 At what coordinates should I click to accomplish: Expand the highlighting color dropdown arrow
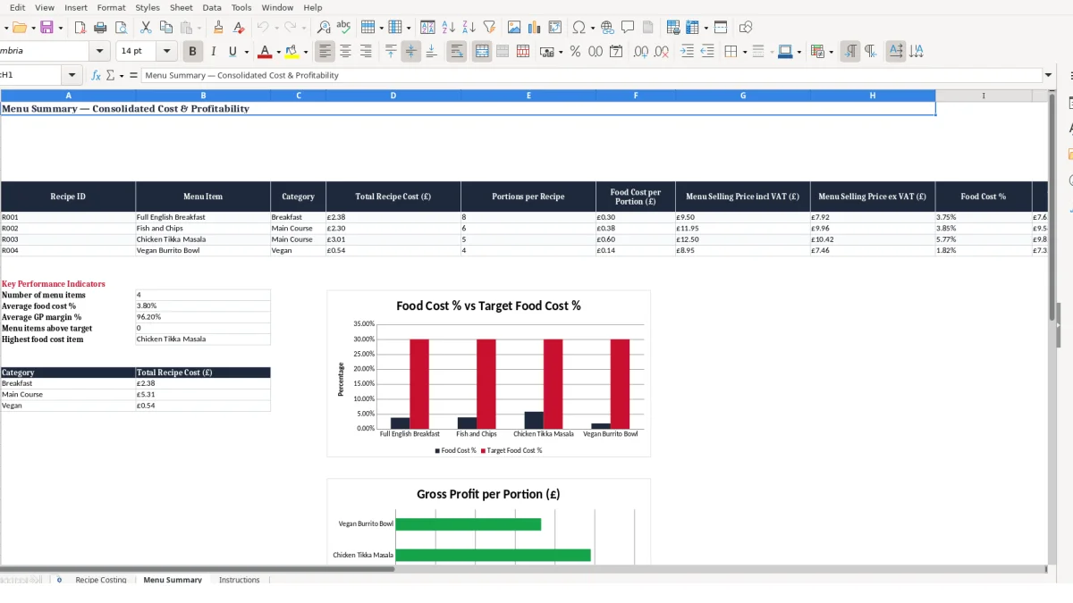tap(306, 52)
